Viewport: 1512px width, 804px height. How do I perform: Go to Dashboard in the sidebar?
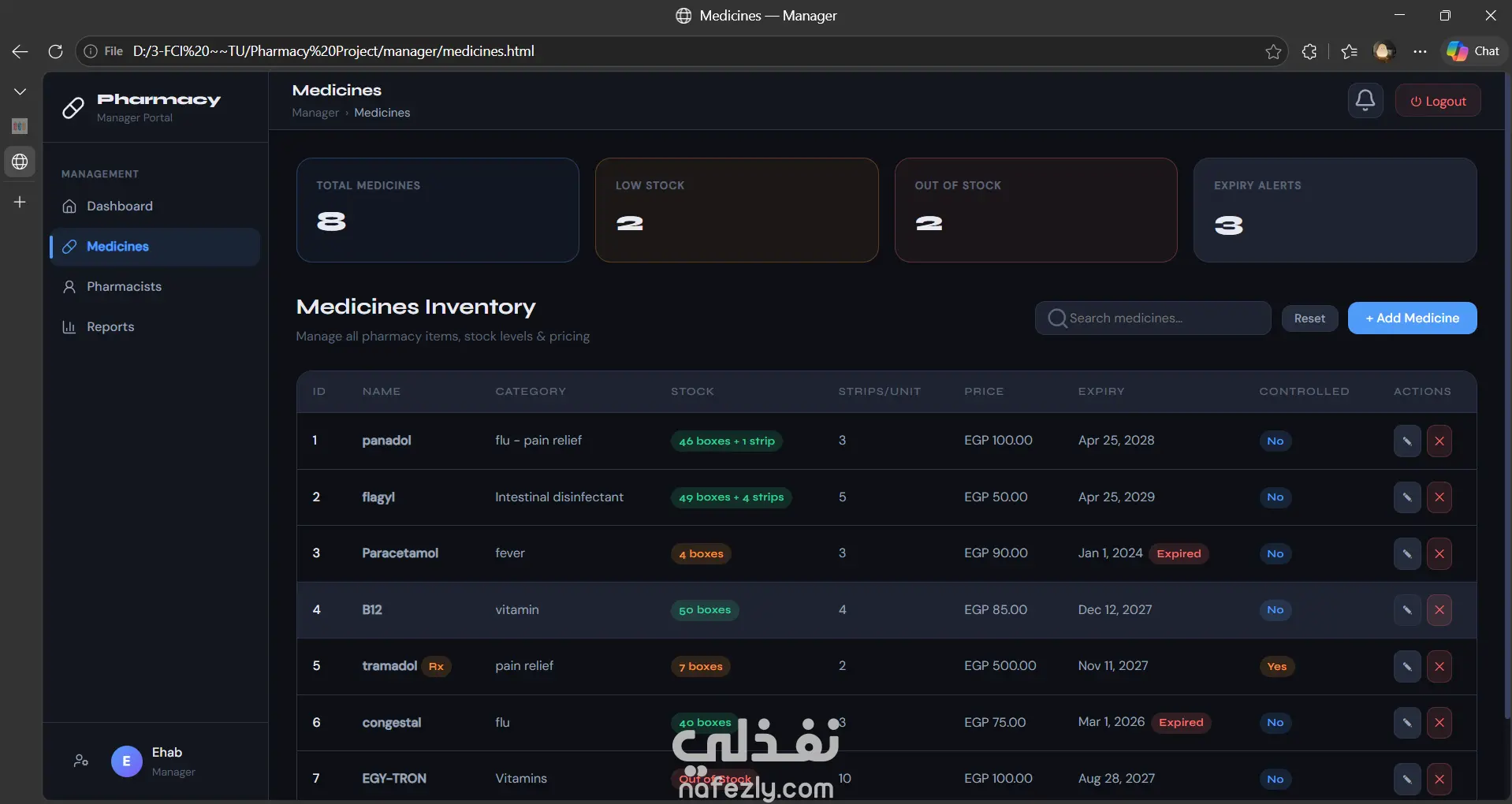(155, 207)
